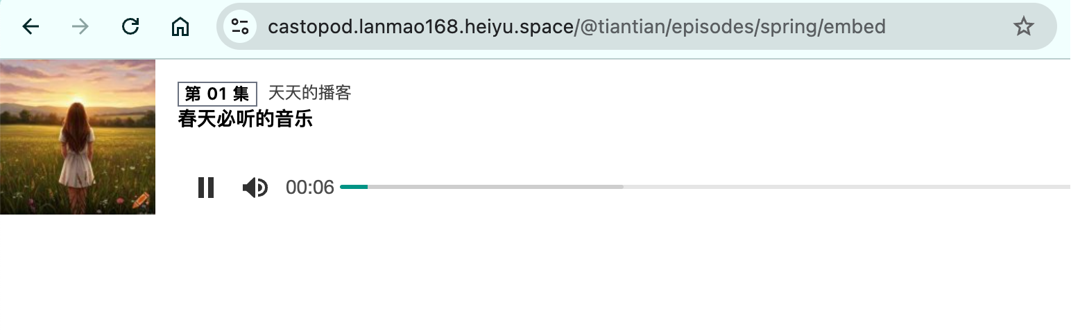This screenshot has width=1071, height=335.
Task: Open the episode title 春天必听的音乐
Action: pyautogui.click(x=246, y=119)
